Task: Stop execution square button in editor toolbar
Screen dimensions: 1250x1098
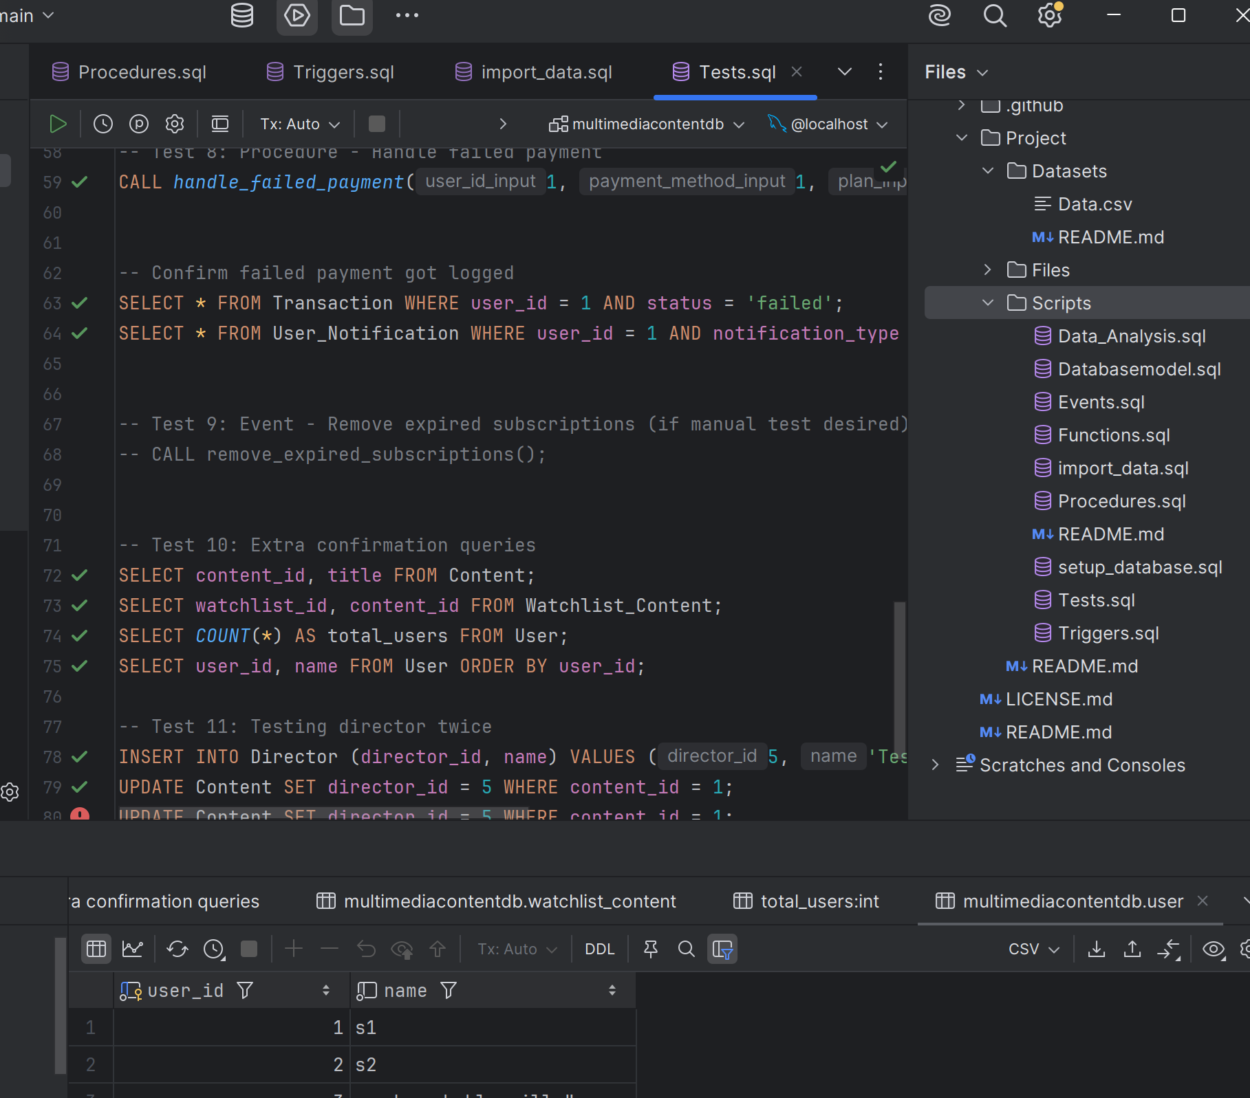Action: [377, 124]
